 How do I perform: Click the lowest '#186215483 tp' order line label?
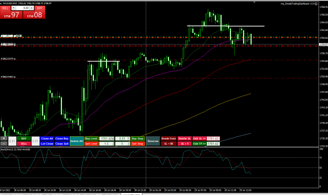8,77
